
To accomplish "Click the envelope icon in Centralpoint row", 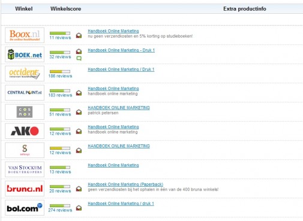I will pos(79,93).
